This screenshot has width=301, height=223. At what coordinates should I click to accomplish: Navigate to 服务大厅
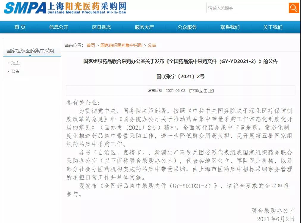pyautogui.click(x=145, y=27)
